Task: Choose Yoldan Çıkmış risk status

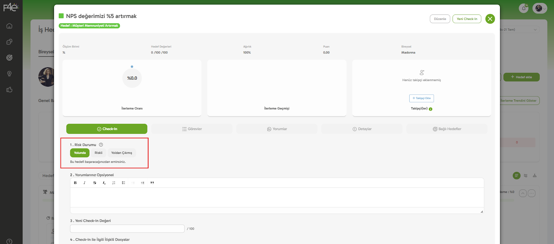Action: (122, 153)
